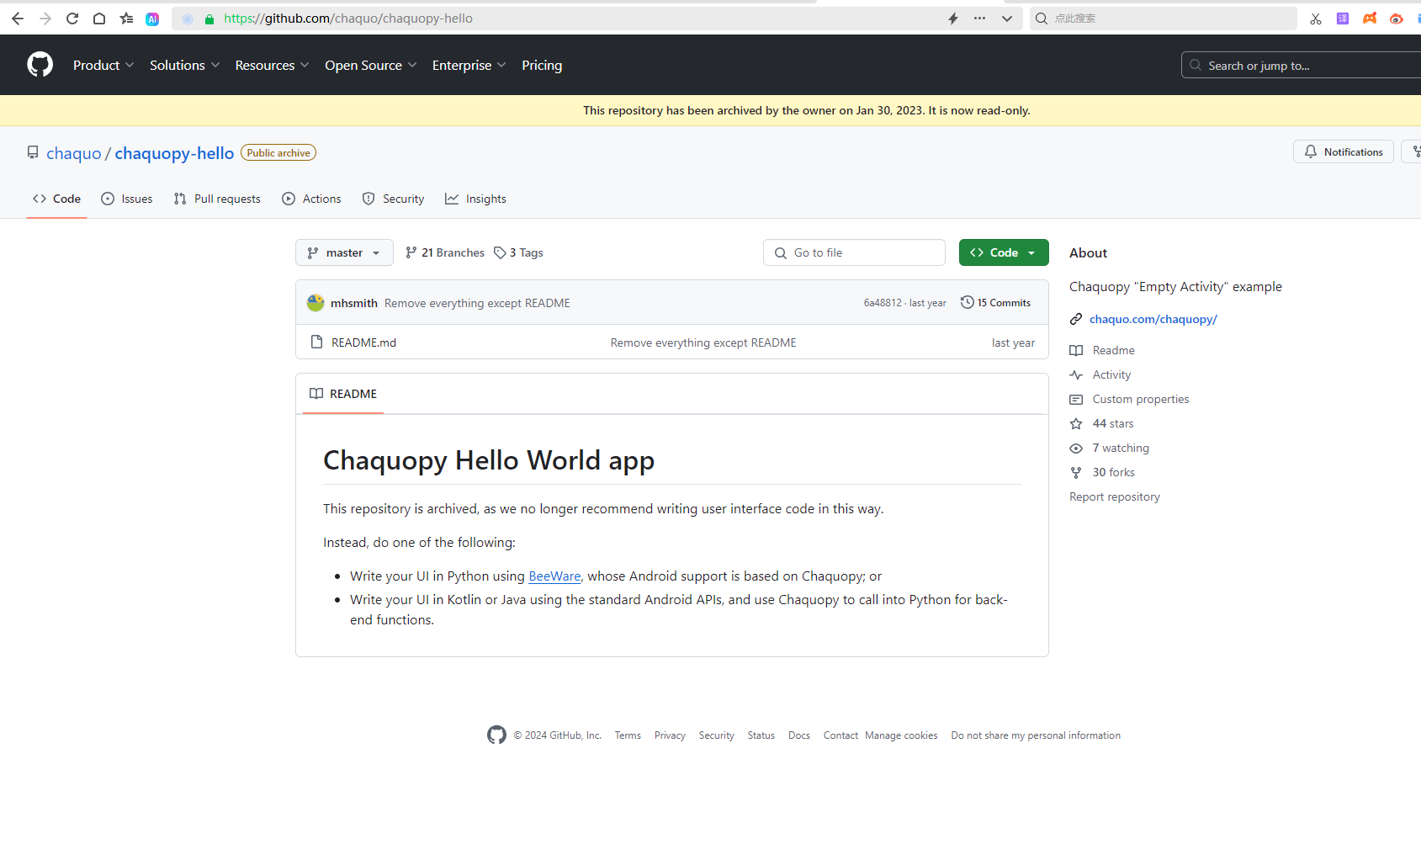1421x844 pixels.
Task: Expand the green Code button dropdown arrow
Action: [x=1032, y=252]
